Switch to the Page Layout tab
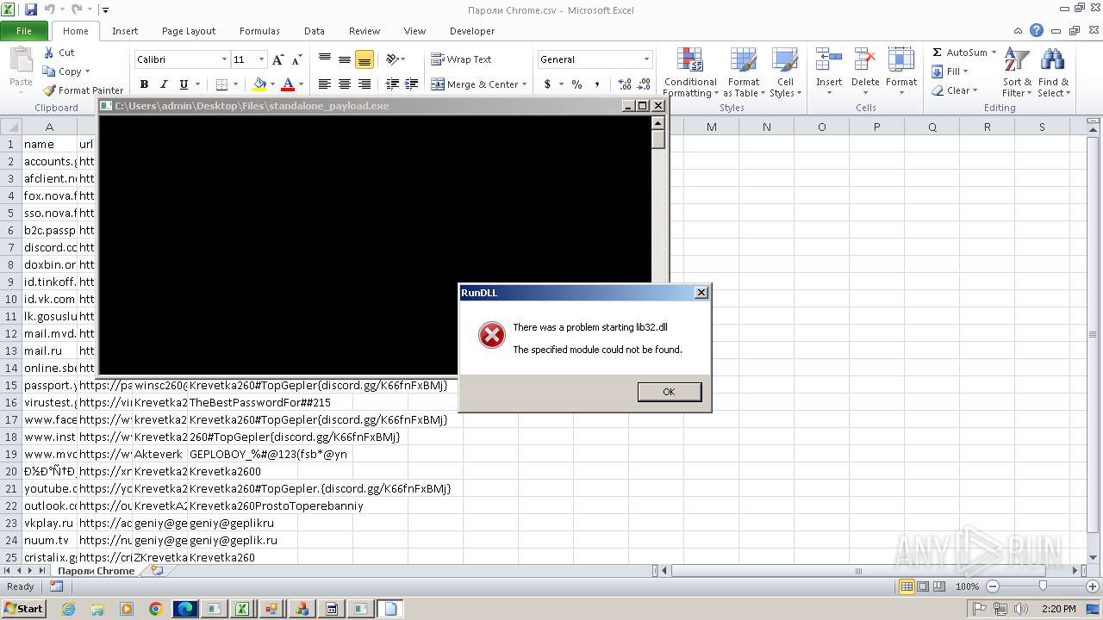The height and width of the screenshot is (620, 1103). click(189, 31)
